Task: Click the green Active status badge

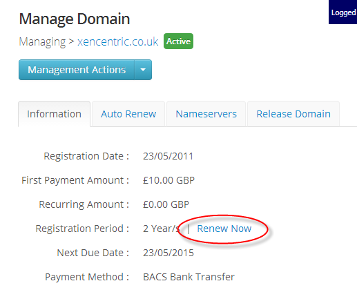Action: (x=178, y=41)
